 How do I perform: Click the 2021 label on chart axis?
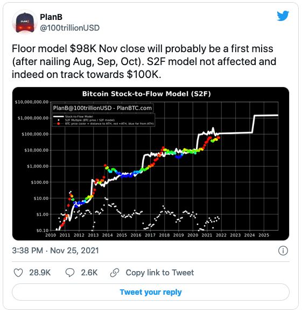click(207, 236)
